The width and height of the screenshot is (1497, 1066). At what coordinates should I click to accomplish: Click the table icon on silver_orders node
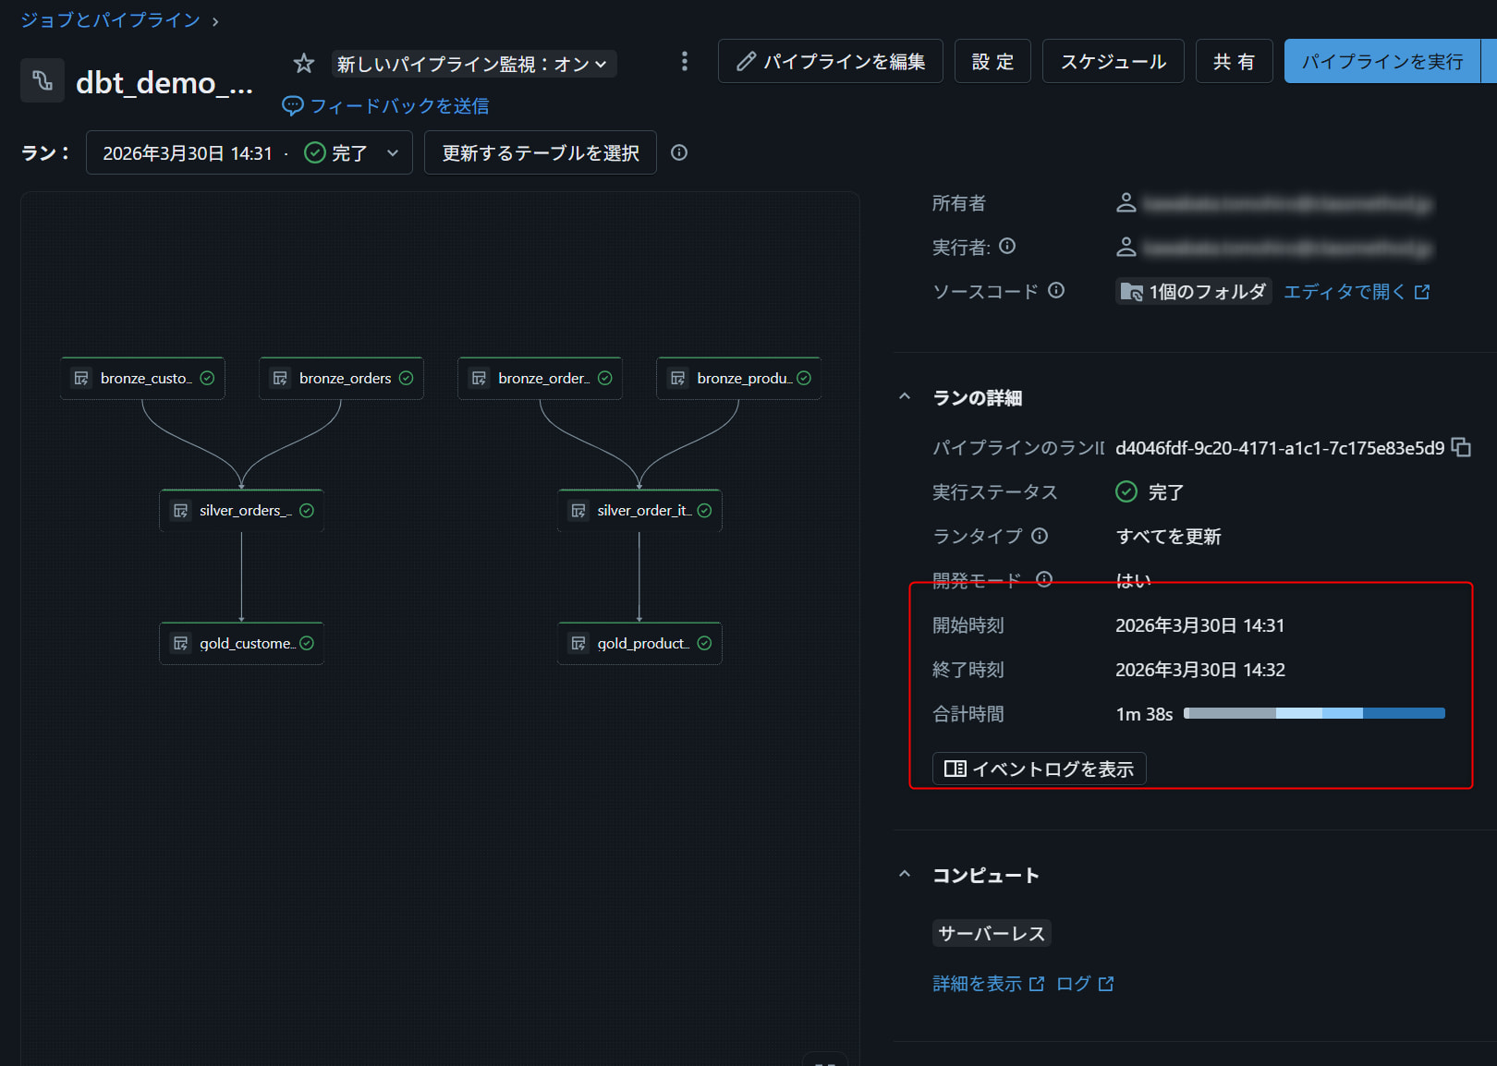click(x=180, y=510)
